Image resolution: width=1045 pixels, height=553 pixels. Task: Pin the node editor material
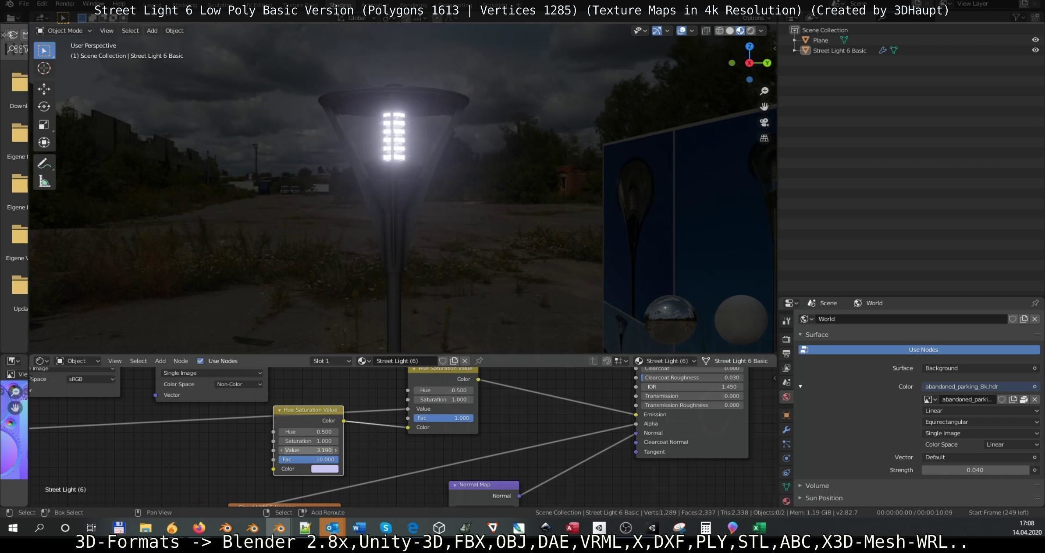[x=479, y=361]
